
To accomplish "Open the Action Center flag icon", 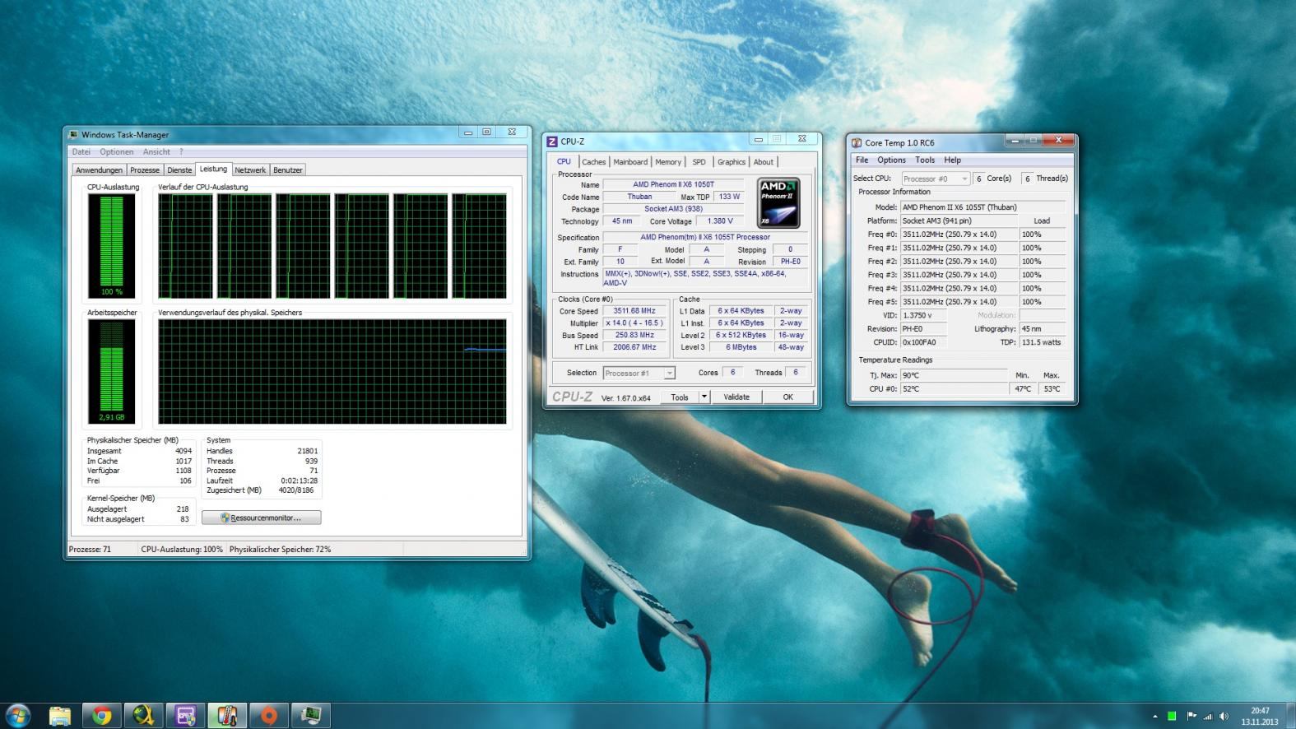I will (x=1191, y=716).
